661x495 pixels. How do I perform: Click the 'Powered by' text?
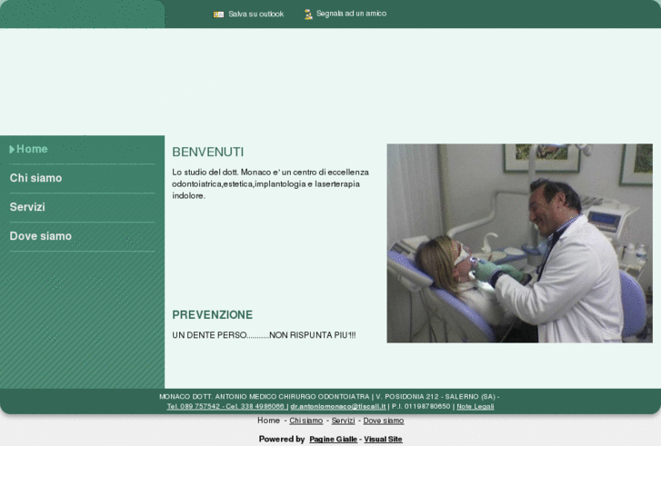point(282,439)
